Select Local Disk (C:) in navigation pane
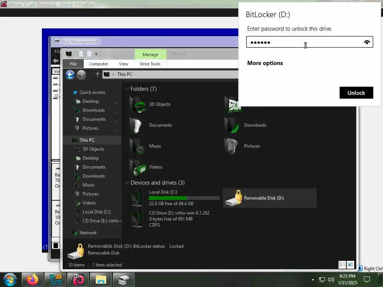Viewport: 383px width, 287px height. coord(96,212)
